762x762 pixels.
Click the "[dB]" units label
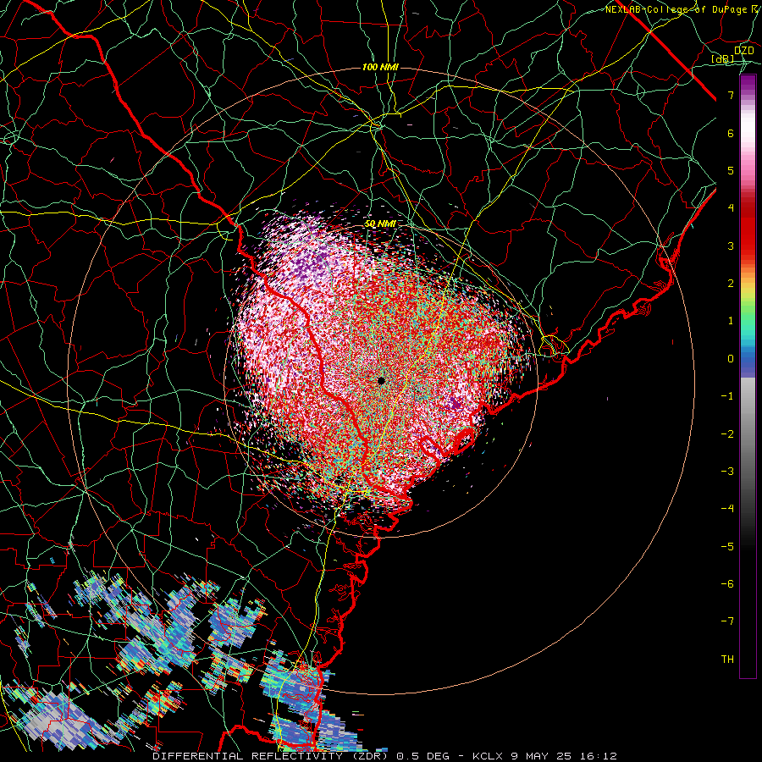point(723,58)
